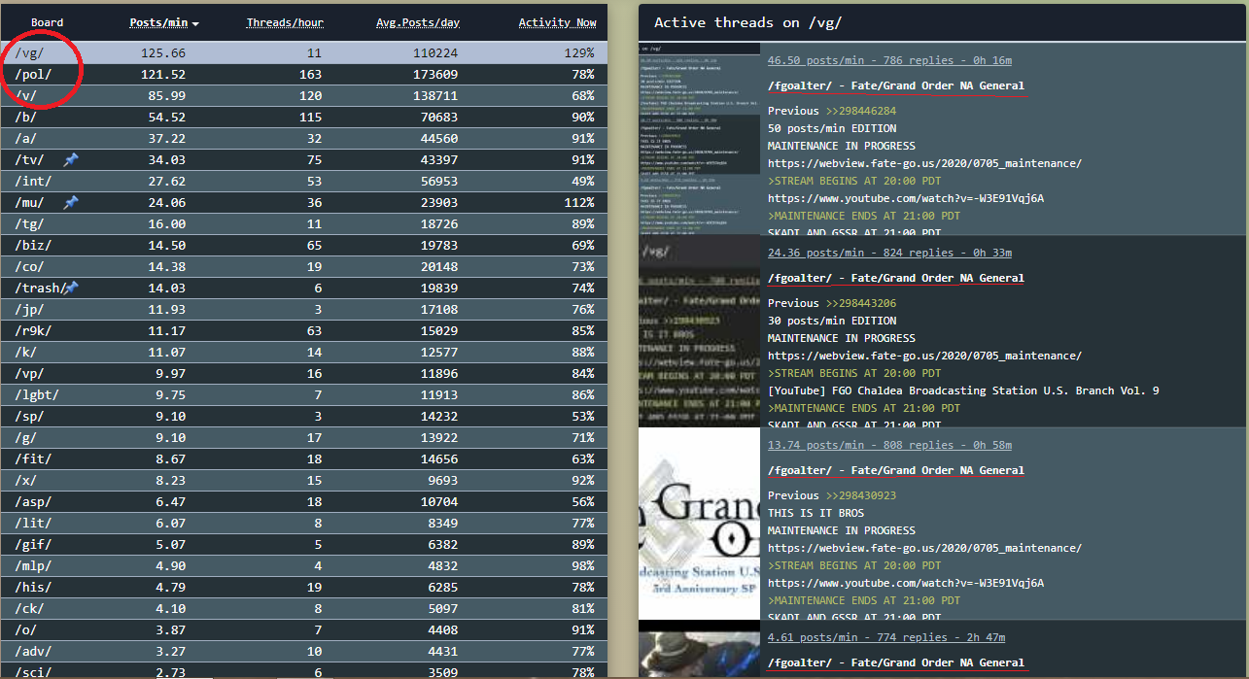Select the /mlp/ board row
The width and height of the screenshot is (1249, 679).
[305, 565]
